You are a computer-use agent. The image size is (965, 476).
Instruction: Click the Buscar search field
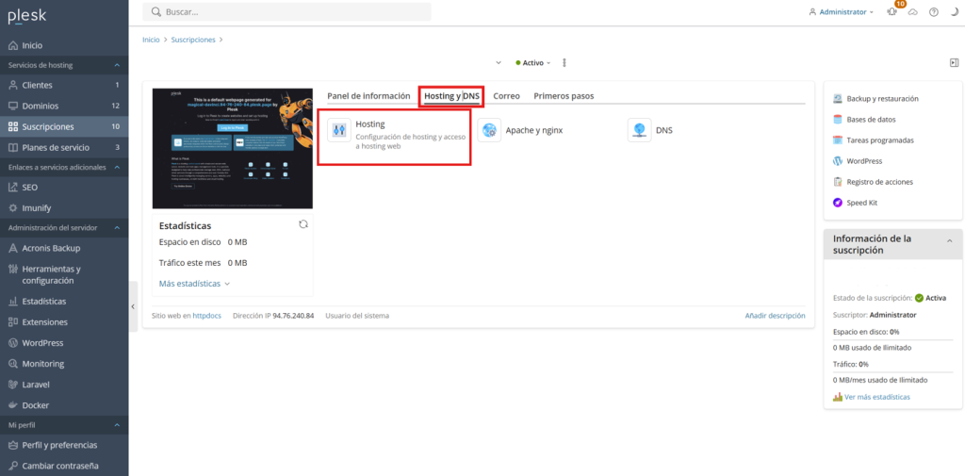coord(287,12)
